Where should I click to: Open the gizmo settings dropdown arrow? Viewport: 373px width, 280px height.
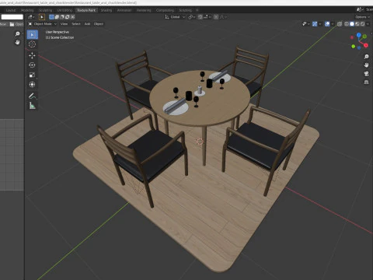(320, 24)
